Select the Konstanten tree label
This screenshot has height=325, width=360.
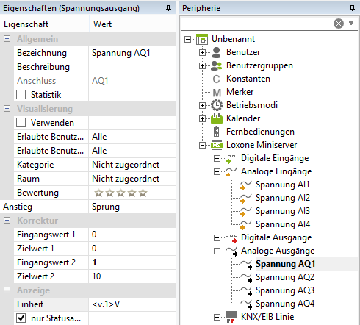[x=248, y=79]
